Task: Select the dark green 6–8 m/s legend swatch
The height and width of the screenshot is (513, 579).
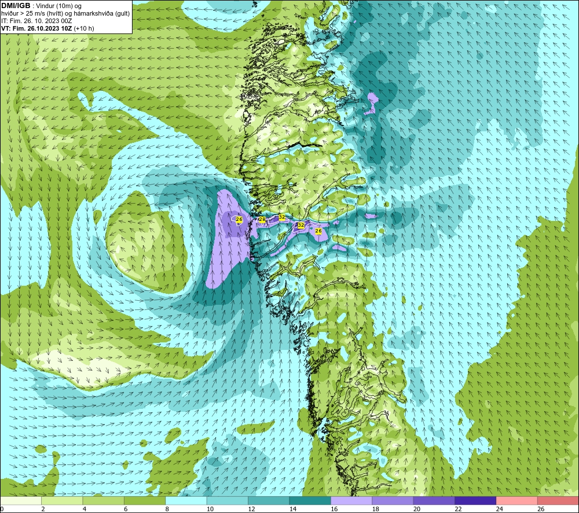Action: click(x=145, y=501)
